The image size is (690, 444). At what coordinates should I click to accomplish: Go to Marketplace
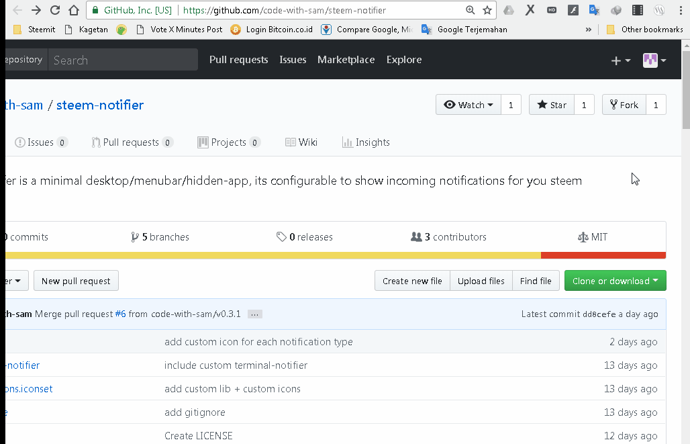coord(346,60)
